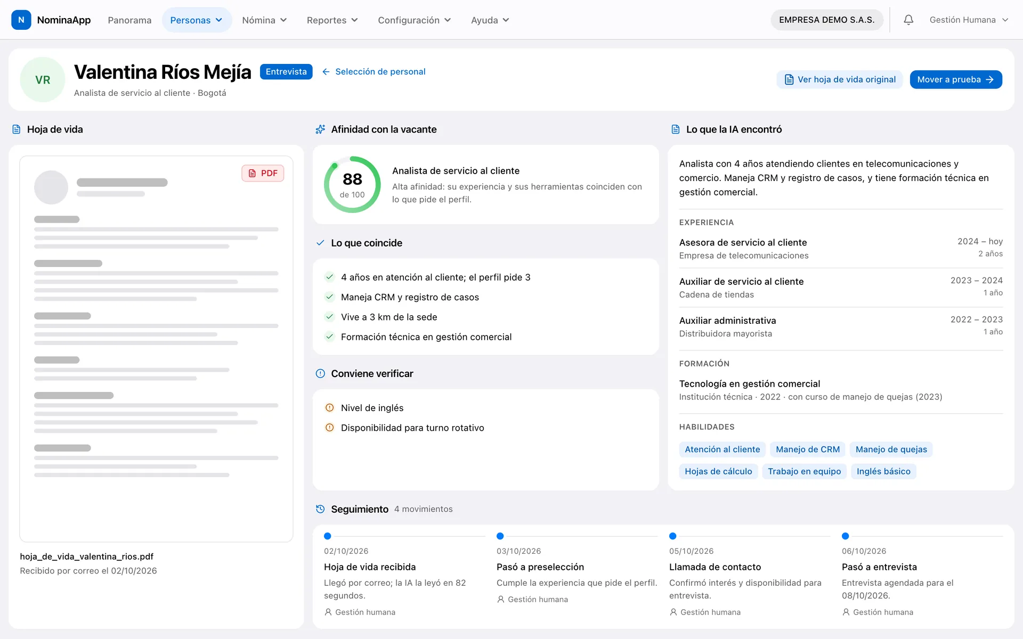Click the Hoja de vida recibida event title
1023x639 pixels.
[x=370, y=567]
